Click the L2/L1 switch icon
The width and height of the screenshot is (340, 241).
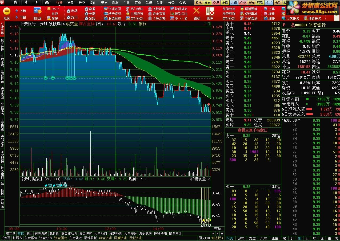pos(49,9)
